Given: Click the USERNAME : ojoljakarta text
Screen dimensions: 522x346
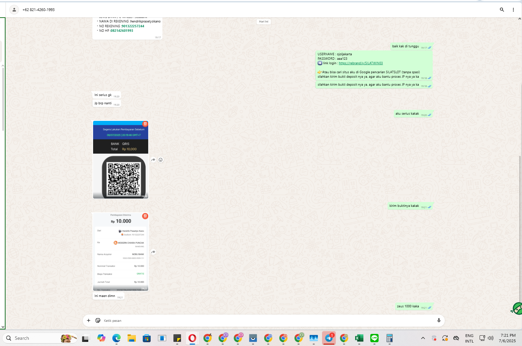Looking at the screenshot, I should click(335, 54).
